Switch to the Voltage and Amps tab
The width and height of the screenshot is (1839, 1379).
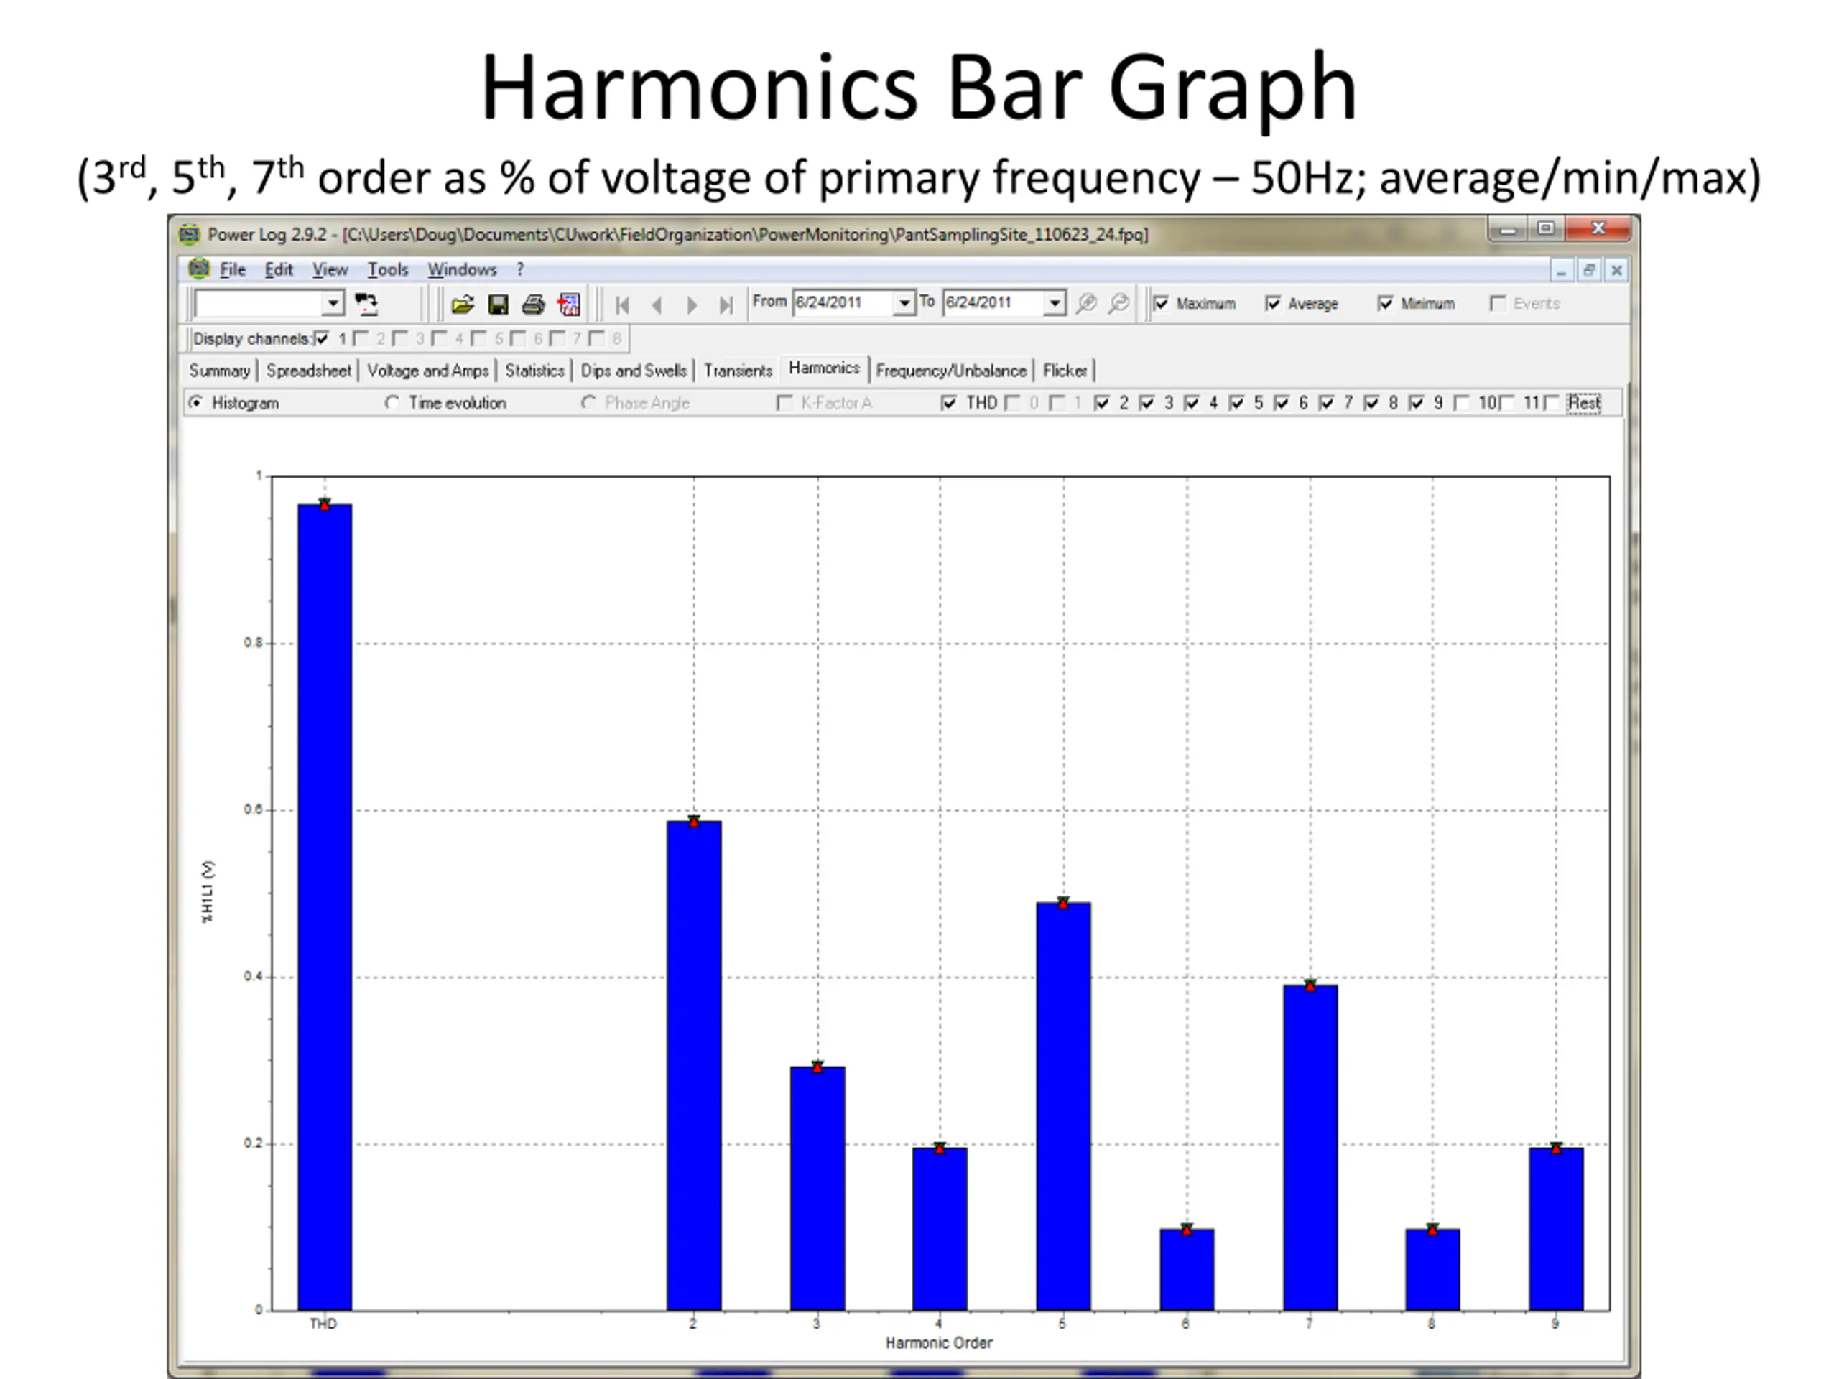pos(427,371)
